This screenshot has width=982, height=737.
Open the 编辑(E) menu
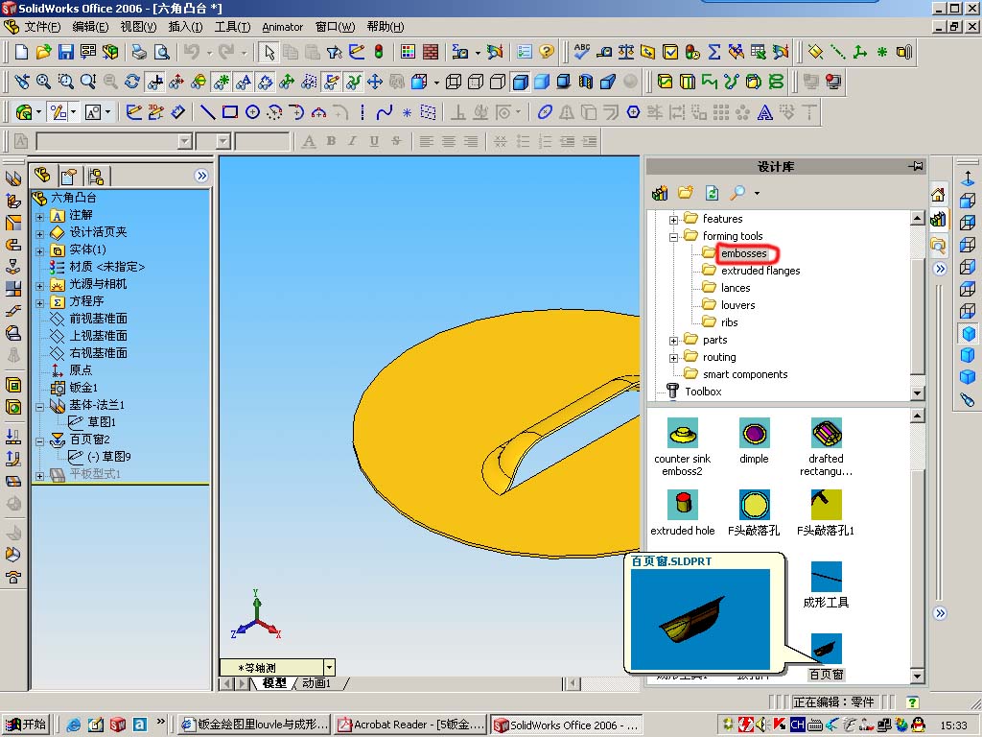pos(90,26)
